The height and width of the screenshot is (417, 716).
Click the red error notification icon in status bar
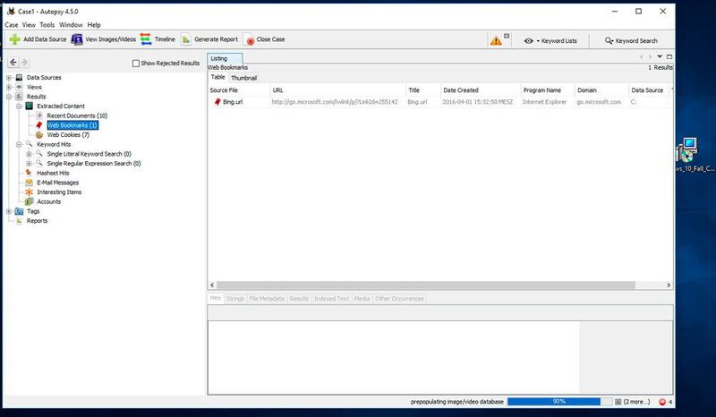(x=662, y=402)
